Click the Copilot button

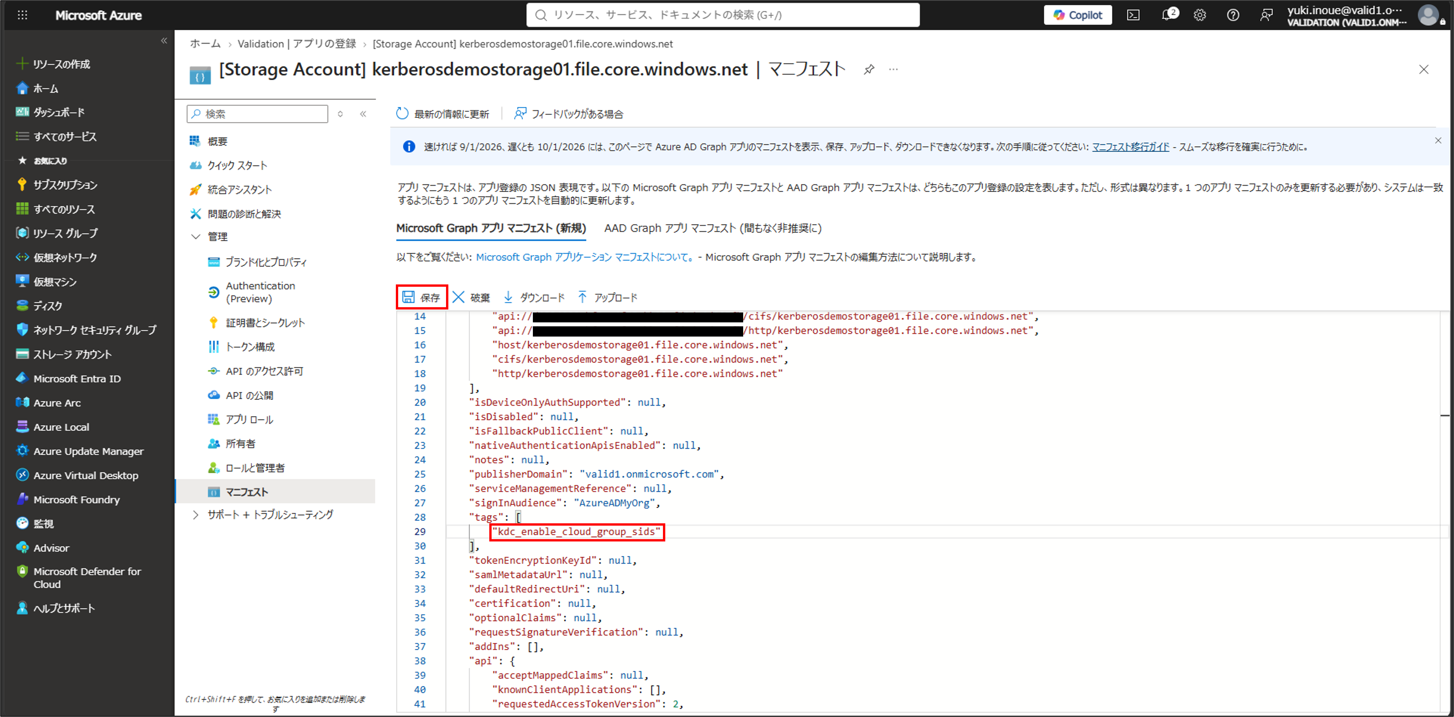(x=1078, y=15)
